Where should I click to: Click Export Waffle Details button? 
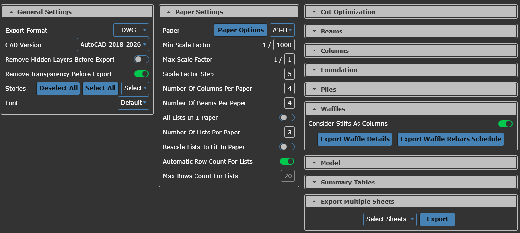coord(355,139)
